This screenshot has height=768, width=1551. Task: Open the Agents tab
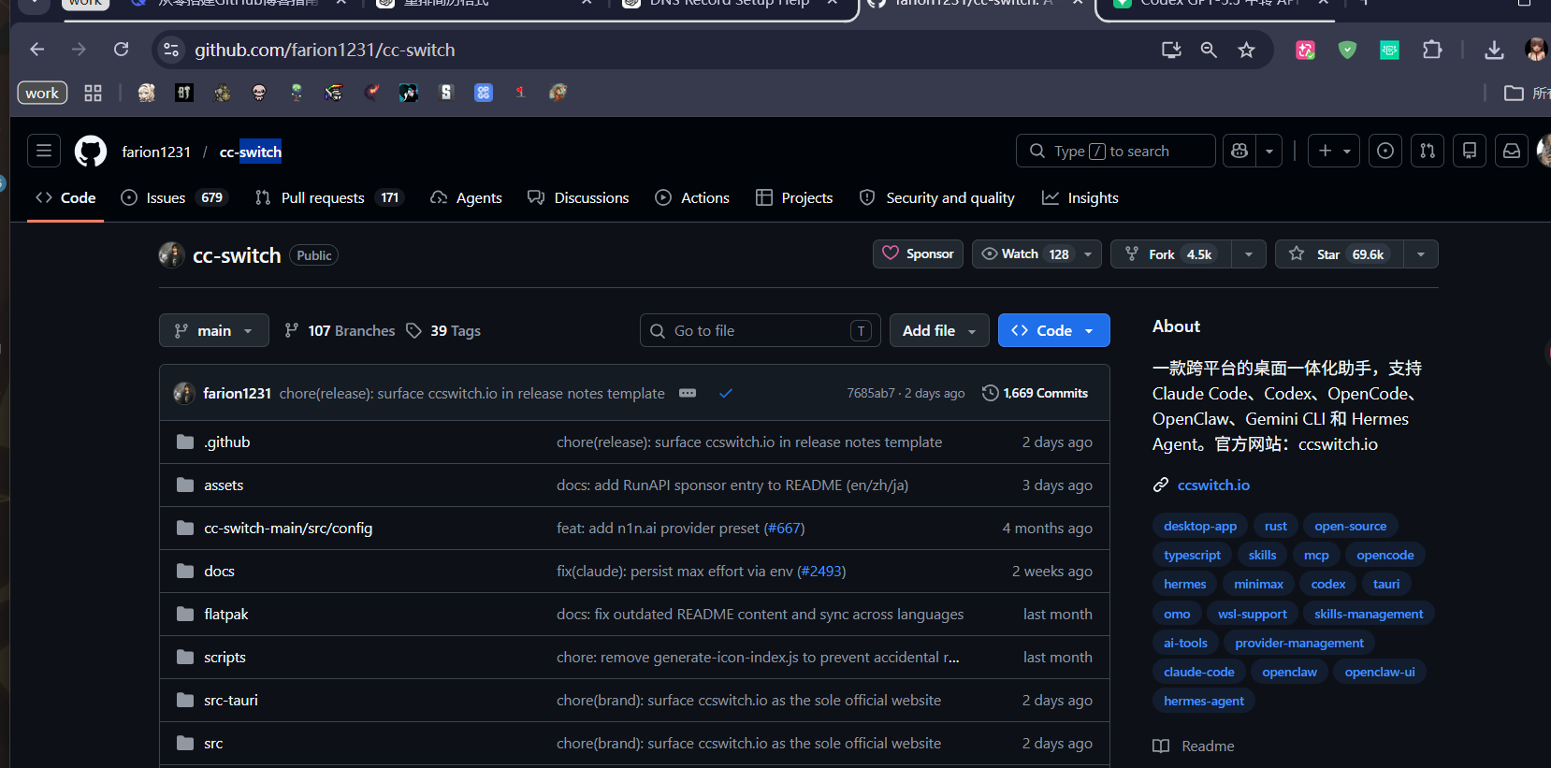466,197
